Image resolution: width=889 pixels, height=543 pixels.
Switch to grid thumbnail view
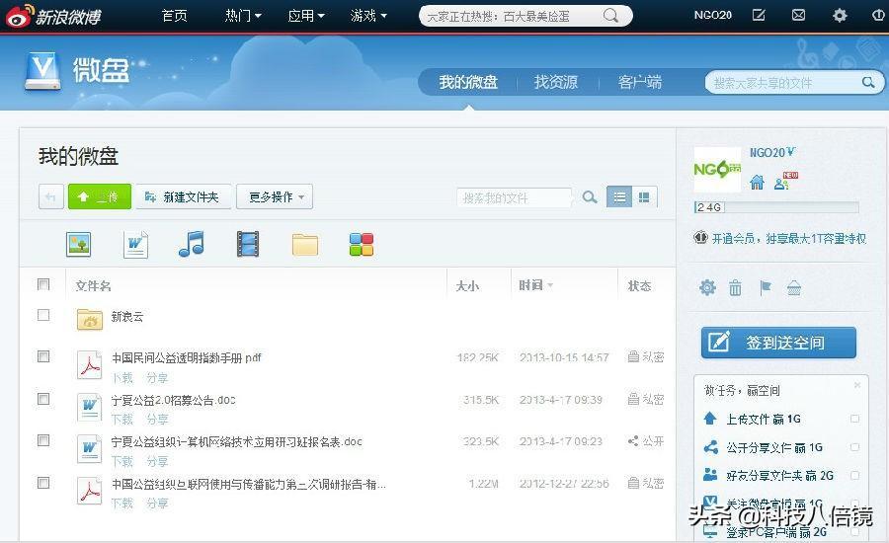[644, 196]
